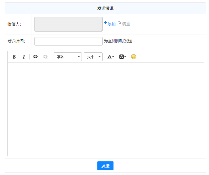Click the 发送时间 label
The image size is (209, 175).
(x=16, y=41)
